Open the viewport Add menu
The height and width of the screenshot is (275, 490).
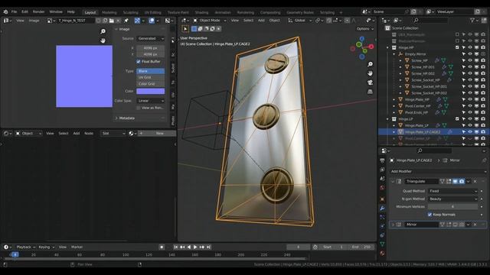click(261, 21)
